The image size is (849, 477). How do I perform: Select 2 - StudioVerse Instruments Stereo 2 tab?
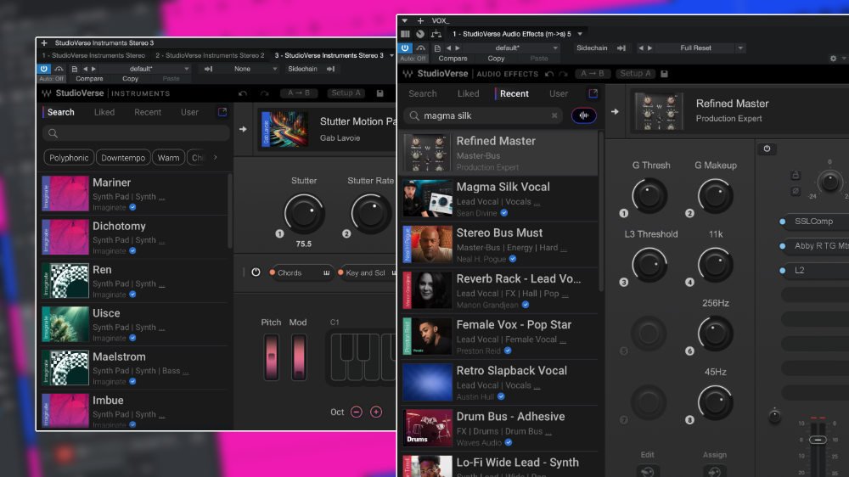pyautogui.click(x=210, y=55)
